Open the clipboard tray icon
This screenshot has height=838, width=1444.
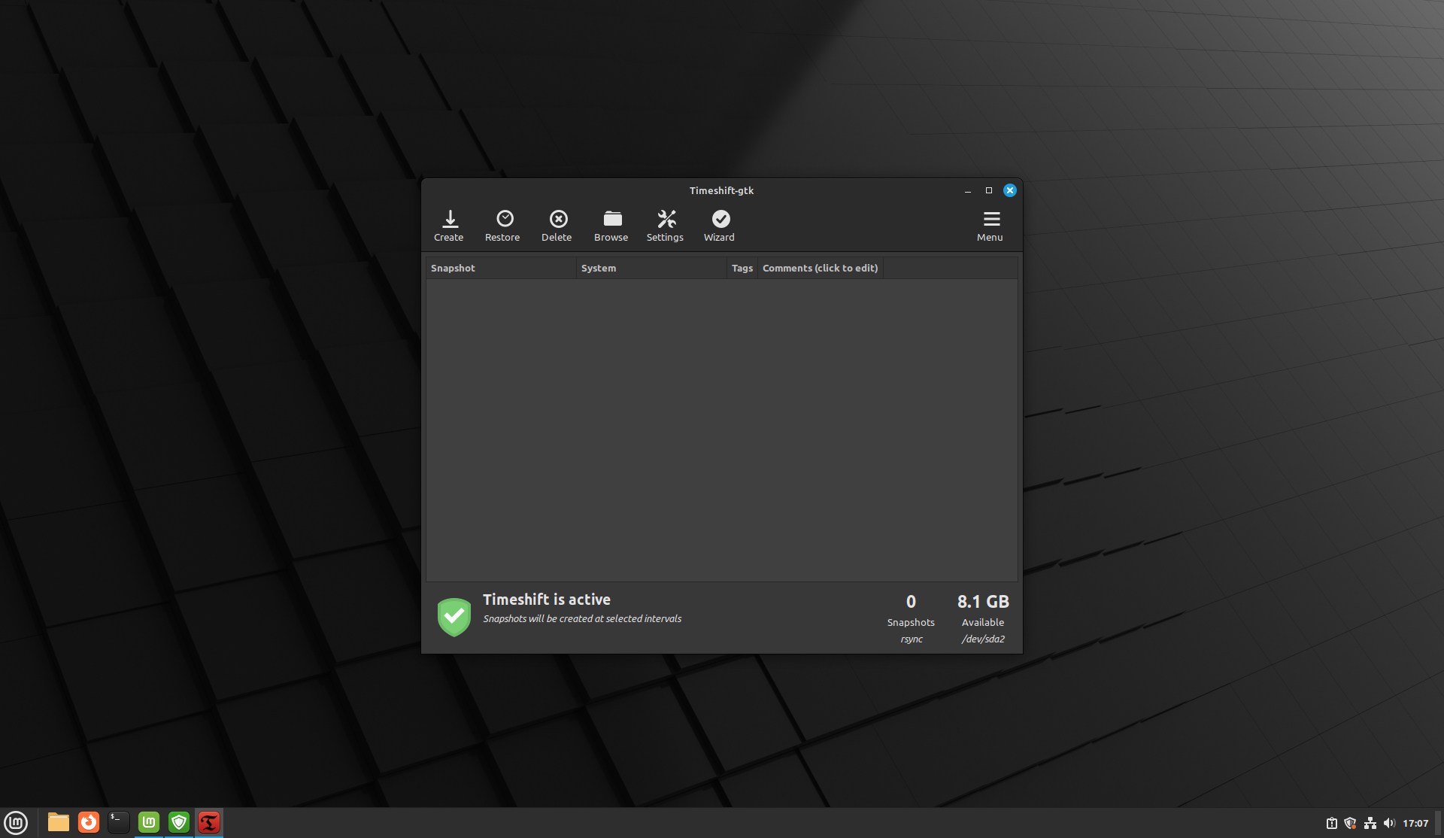click(x=1331, y=823)
